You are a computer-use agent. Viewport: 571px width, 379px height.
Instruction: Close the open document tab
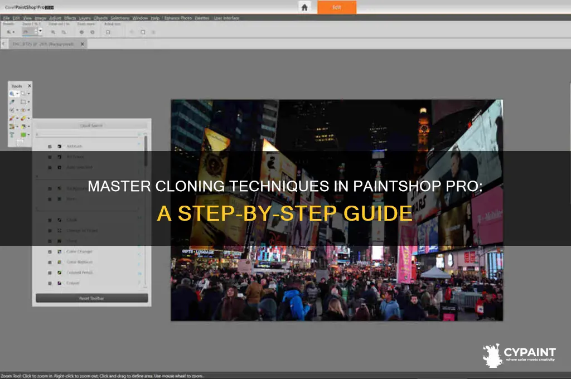[x=83, y=44]
